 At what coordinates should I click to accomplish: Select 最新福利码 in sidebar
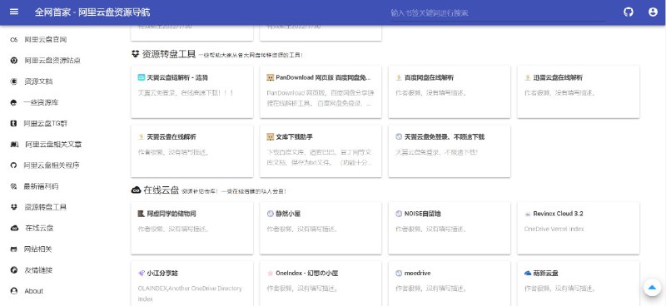pyautogui.click(x=41, y=186)
